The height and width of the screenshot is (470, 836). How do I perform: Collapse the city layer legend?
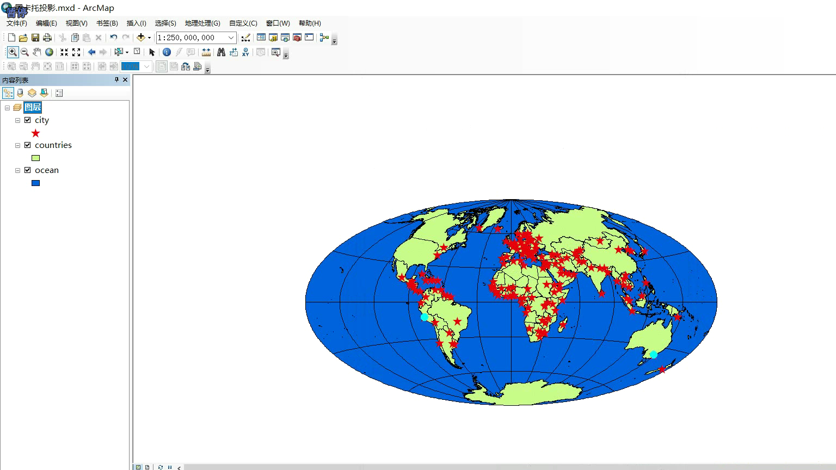pyautogui.click(x=18, y=120)
